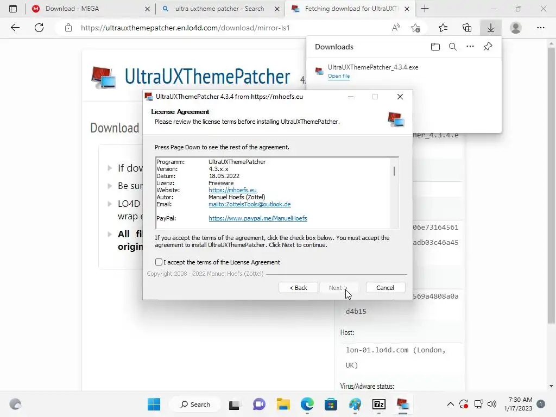
Task: Click the taskbar Search box
Action: pyautogui.click(x=195, y=404)
